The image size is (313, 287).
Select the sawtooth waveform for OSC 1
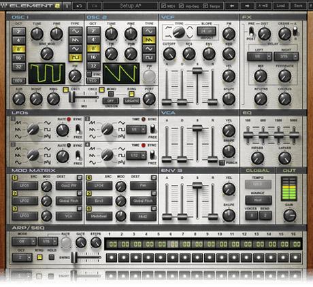point(76,40)
